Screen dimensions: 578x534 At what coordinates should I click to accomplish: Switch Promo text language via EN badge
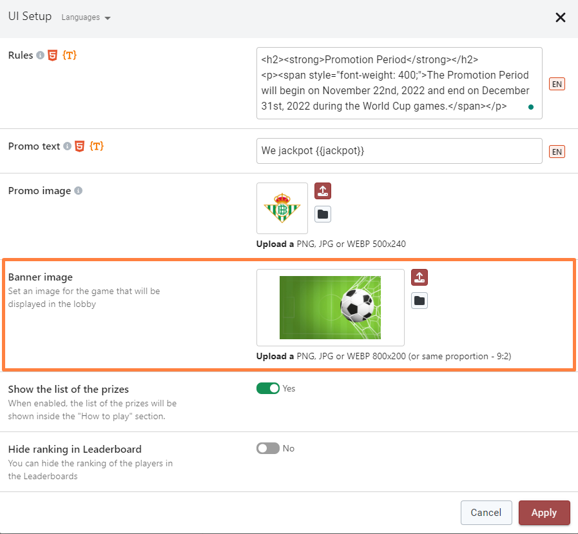[x=557, y=152]
